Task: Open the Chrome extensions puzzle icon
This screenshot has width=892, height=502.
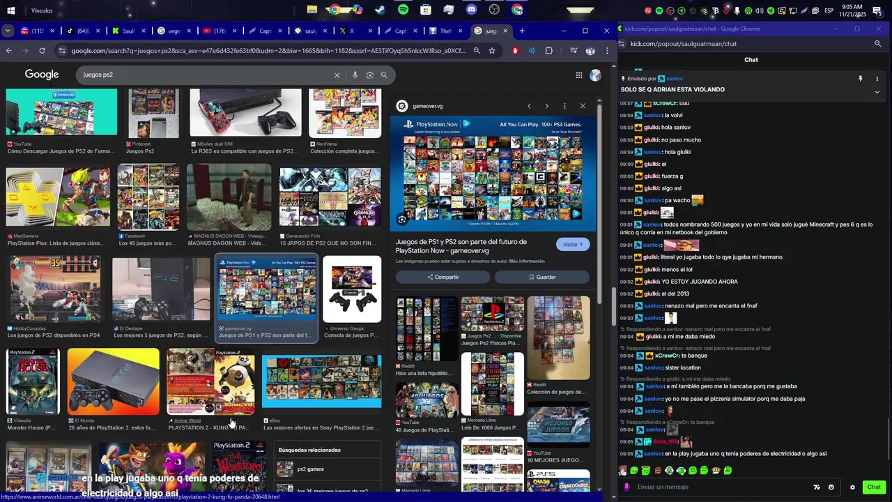Action: coord(548,51)
